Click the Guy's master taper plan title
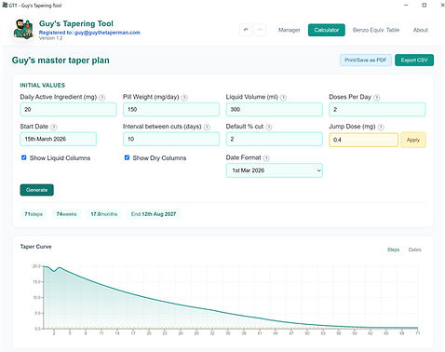 (x=61, y=61)
